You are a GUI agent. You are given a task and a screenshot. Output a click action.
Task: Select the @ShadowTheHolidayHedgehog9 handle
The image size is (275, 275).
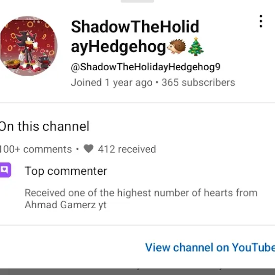click(x=145, y=67)
